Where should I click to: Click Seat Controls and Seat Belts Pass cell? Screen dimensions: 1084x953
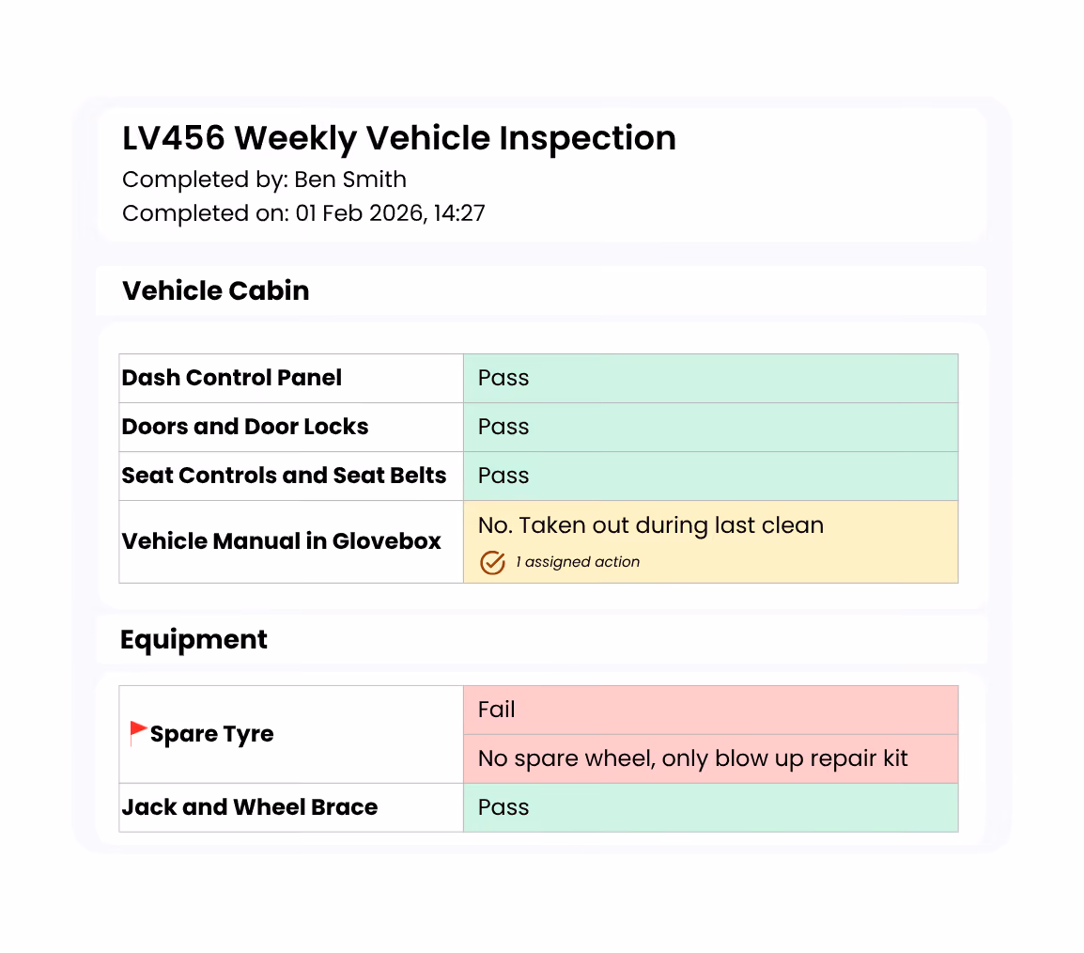tap(711, 476)
